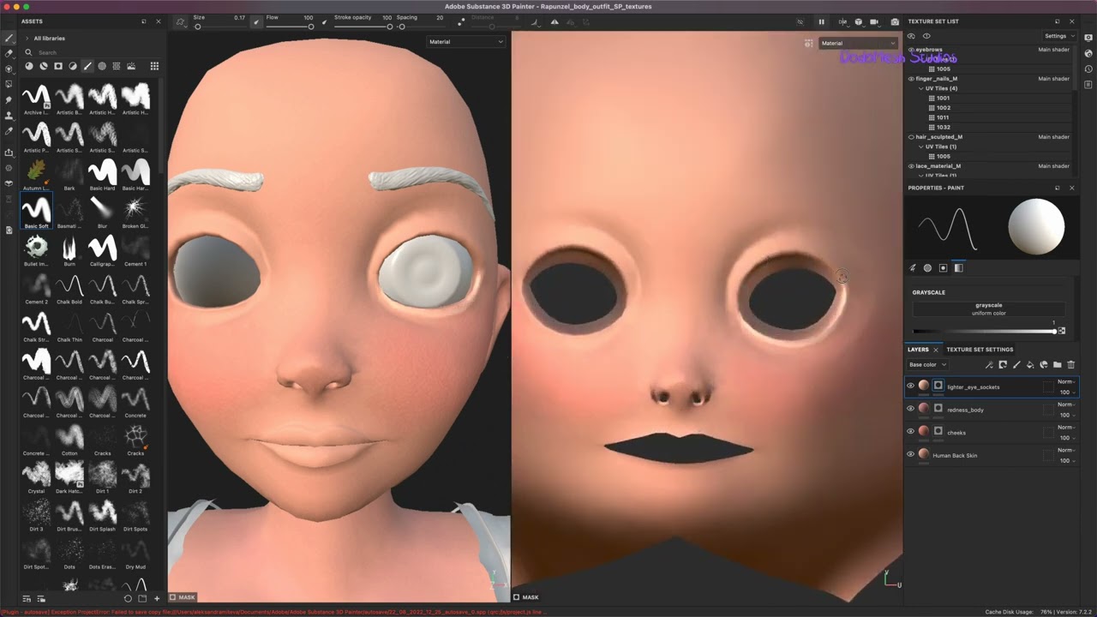Filter assets by Brushes category
The height and width of the screenshot is (617, 1097).
click(87, 66)
